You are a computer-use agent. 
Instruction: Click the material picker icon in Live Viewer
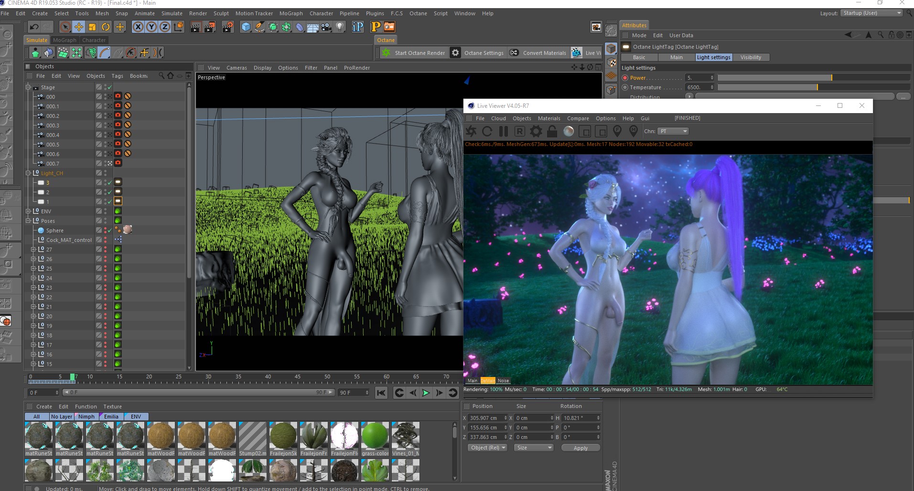(x=634, y=131)
